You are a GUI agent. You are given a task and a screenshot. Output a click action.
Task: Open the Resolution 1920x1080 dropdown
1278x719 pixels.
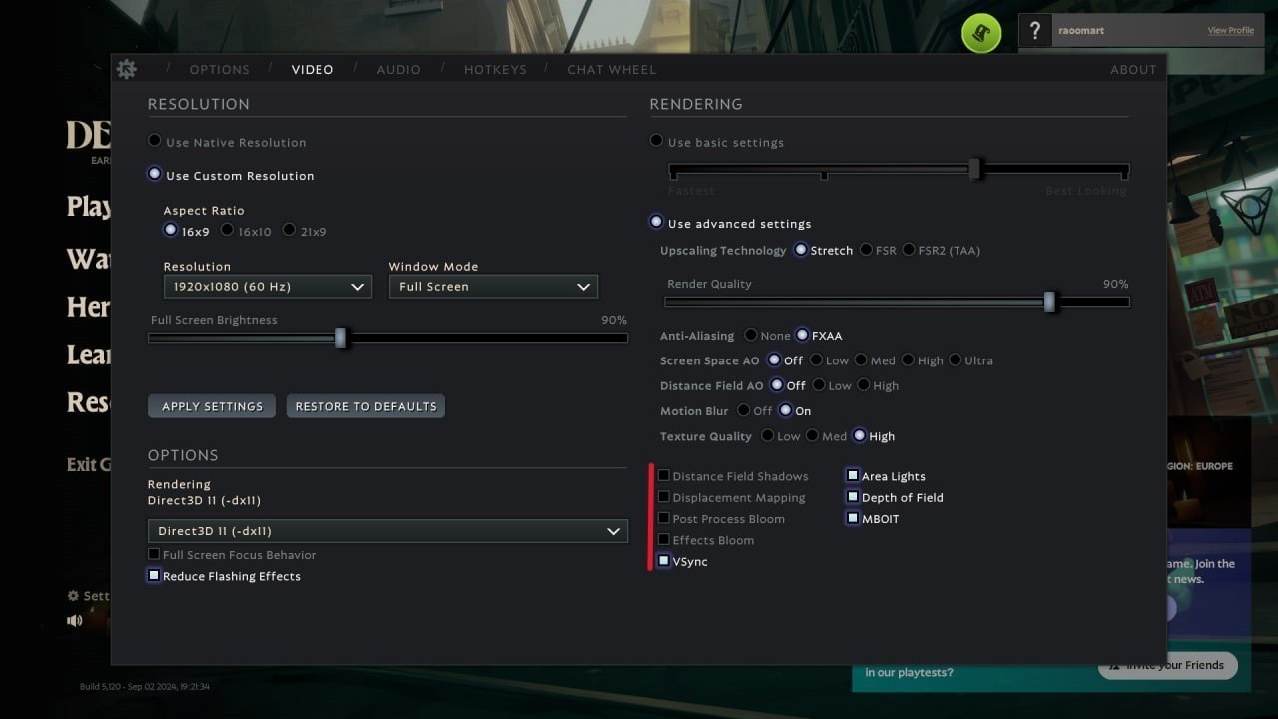(x=268, y=287)
